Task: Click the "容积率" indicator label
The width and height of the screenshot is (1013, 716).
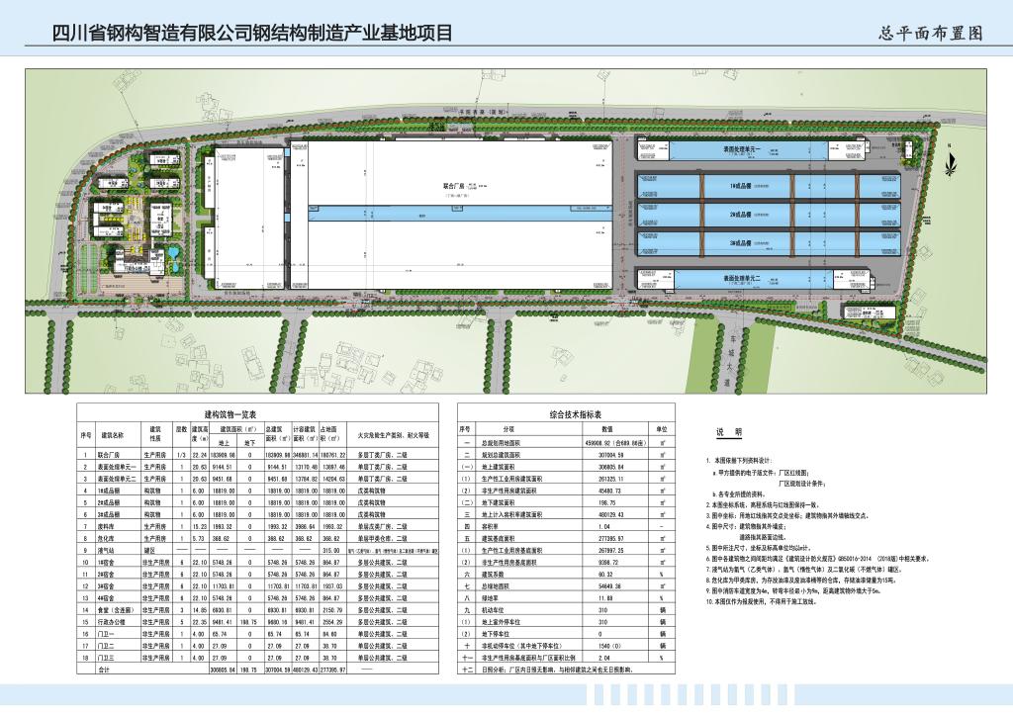Action: [491, 527]
